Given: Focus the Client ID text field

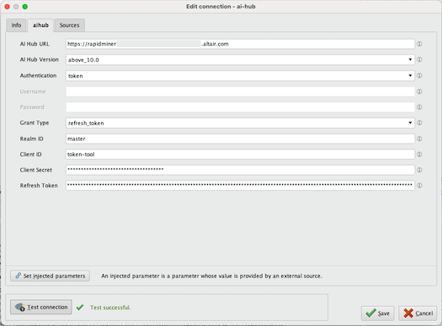Looking at the screenshot, I should pyautogui.click(x=240, y=155).
